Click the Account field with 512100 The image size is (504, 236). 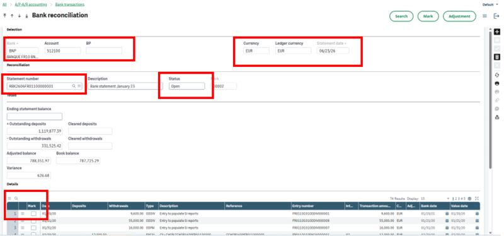tap(62, 50)
